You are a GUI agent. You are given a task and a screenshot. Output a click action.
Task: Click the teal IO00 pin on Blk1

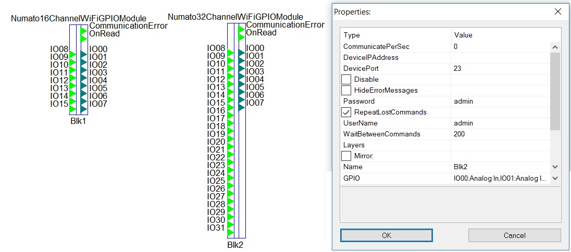pos(83,55)
